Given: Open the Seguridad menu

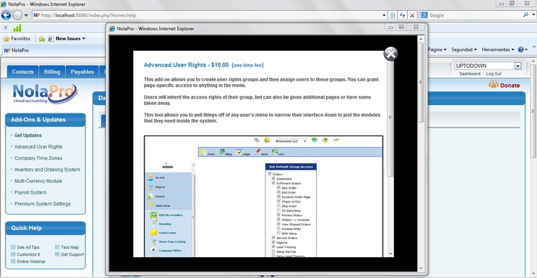Looking at the screenshot, I should tap(464, 50).
